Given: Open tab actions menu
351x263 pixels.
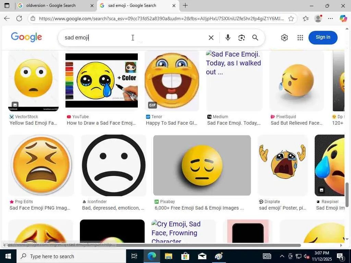Looking at the screenshot, I should pyautogui.click(x=7, y=5).
